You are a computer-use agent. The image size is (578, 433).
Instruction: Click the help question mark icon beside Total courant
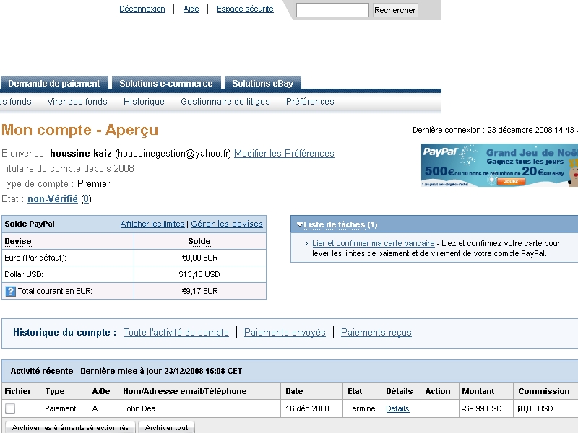point(10,292)
